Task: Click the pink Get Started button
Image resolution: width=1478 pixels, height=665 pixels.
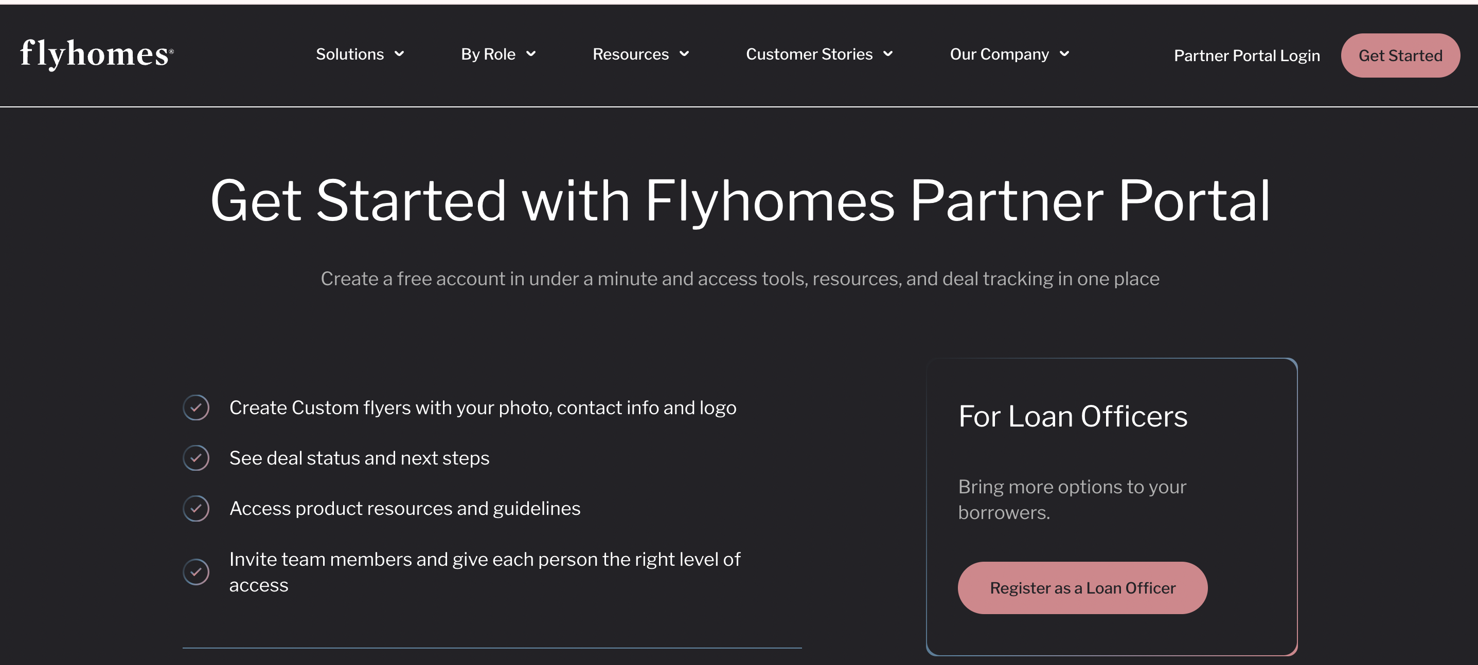Action: coord(1400,56)
